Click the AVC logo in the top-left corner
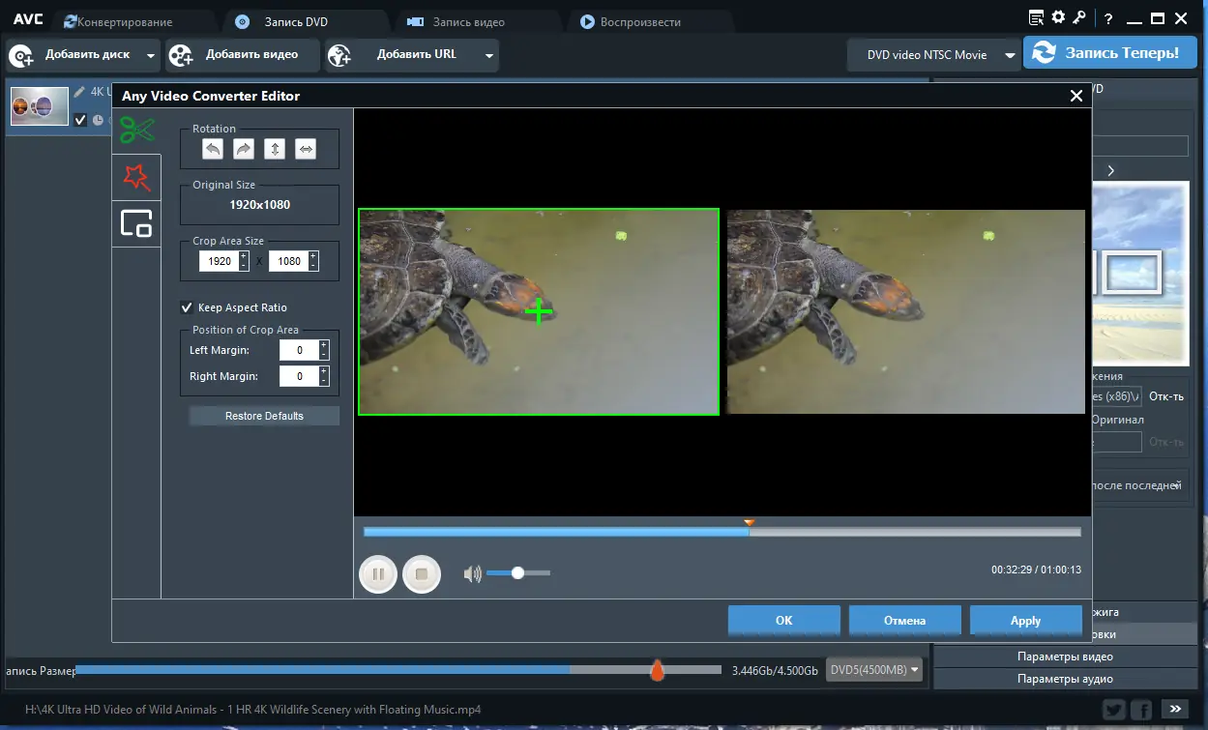This screenshot has height=730, width=1208. click(27, 18)
